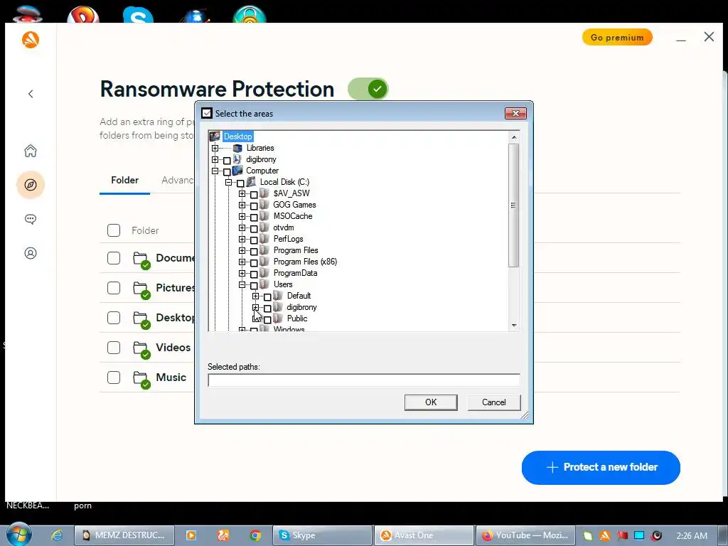The width and height of the screenshot is (728, 546).
Task: Expand the GOG Games folder node
Action: coord(242,205)
